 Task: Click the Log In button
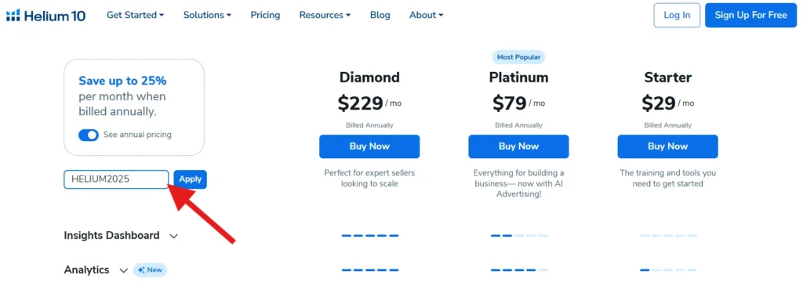677,16
